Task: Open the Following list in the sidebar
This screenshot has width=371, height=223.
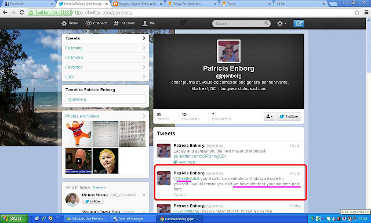Action: (106, 48)
